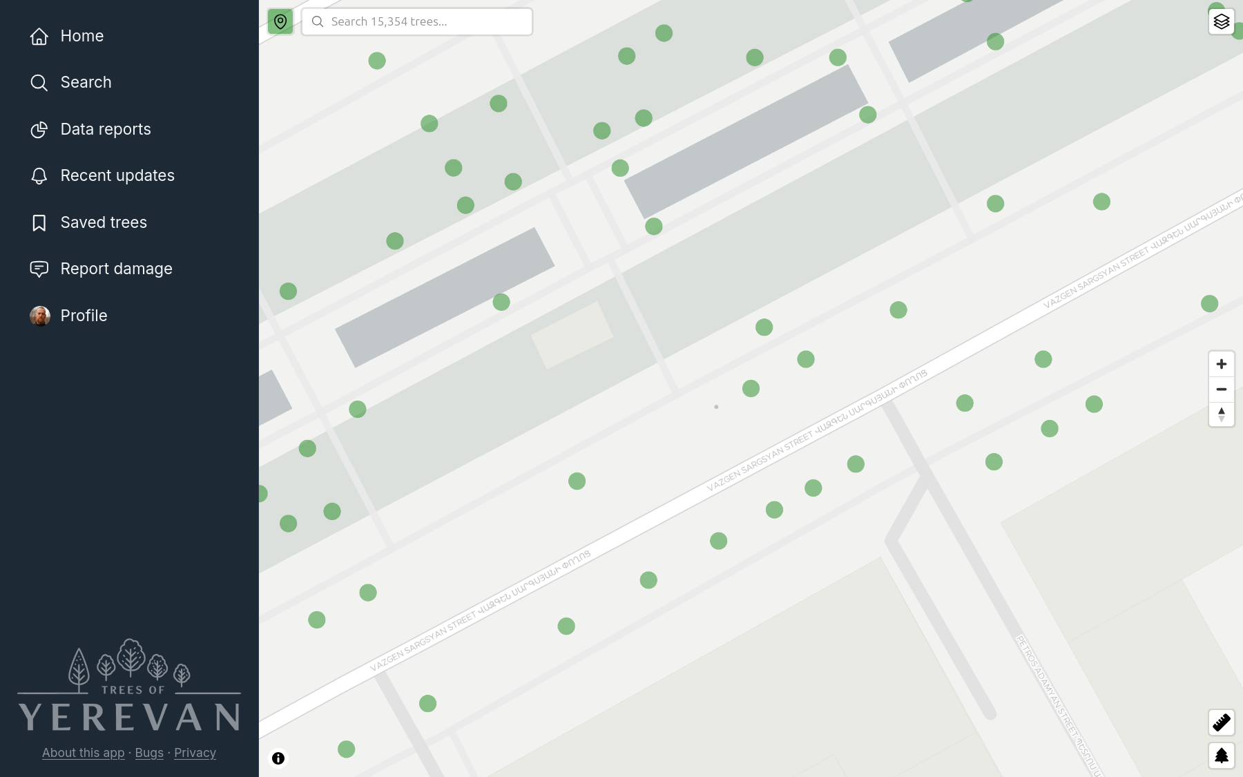Follow the Bugs link

click(x=149, y=753)
